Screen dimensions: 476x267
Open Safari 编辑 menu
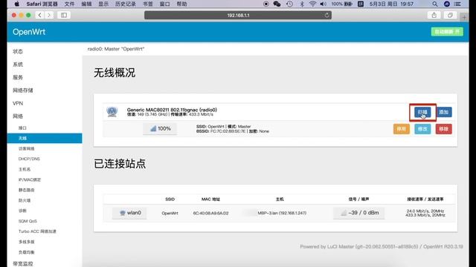[x=86, y=4]
